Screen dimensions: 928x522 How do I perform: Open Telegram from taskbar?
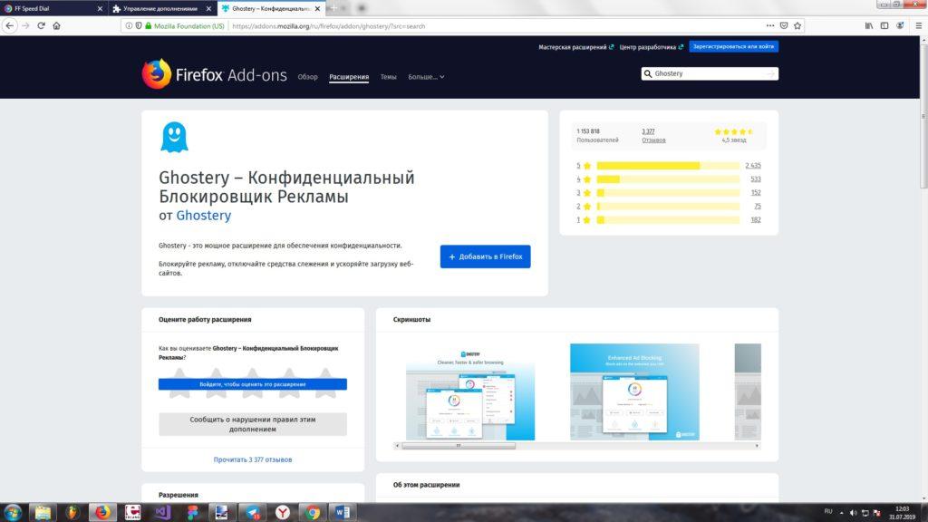coord(253,513)
